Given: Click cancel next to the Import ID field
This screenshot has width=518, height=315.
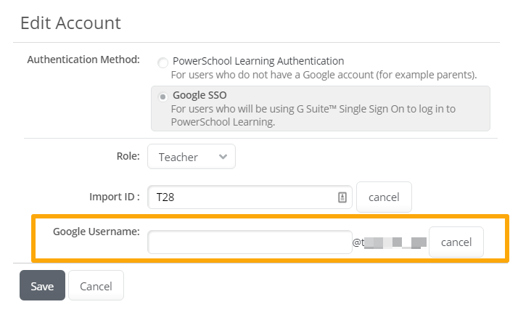Looking at the screenshot, I should (384, 197).
